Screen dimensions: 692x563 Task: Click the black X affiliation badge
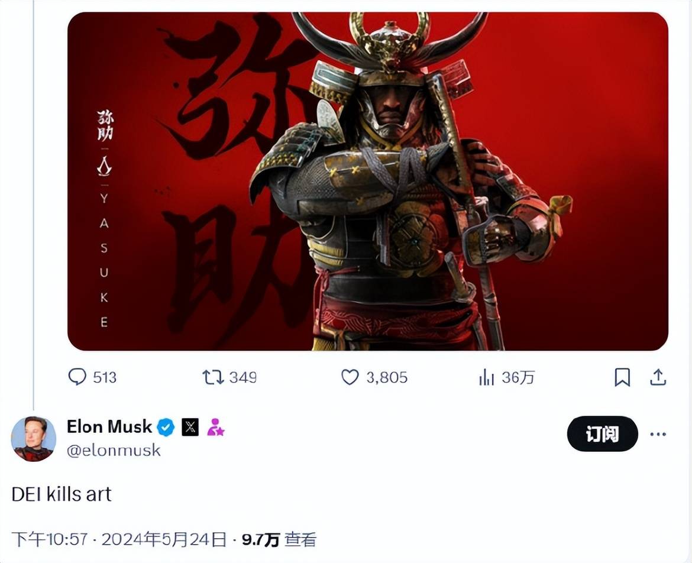[x=190, y=427]
